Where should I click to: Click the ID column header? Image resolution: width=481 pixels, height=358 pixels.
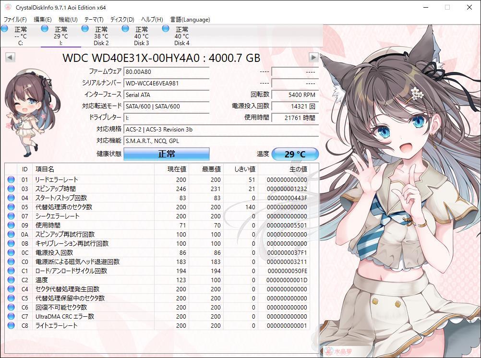pyautogui.click(x=24, y=169)
